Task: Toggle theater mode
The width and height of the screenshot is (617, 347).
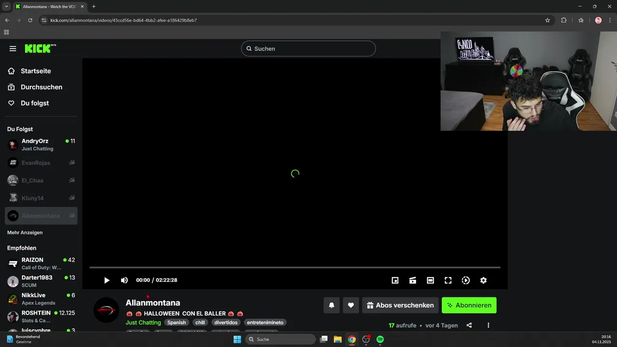Action: click(430, 280)
